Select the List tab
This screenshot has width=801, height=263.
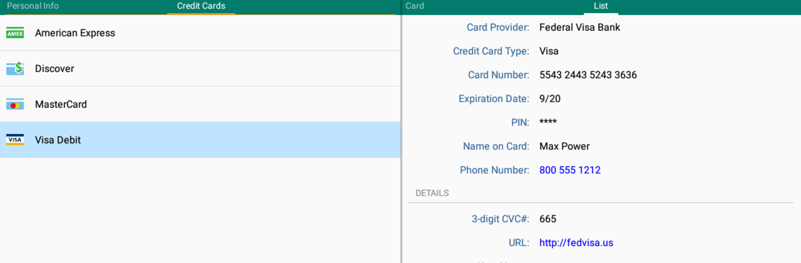pyautogui.click(x=601, y=6)
